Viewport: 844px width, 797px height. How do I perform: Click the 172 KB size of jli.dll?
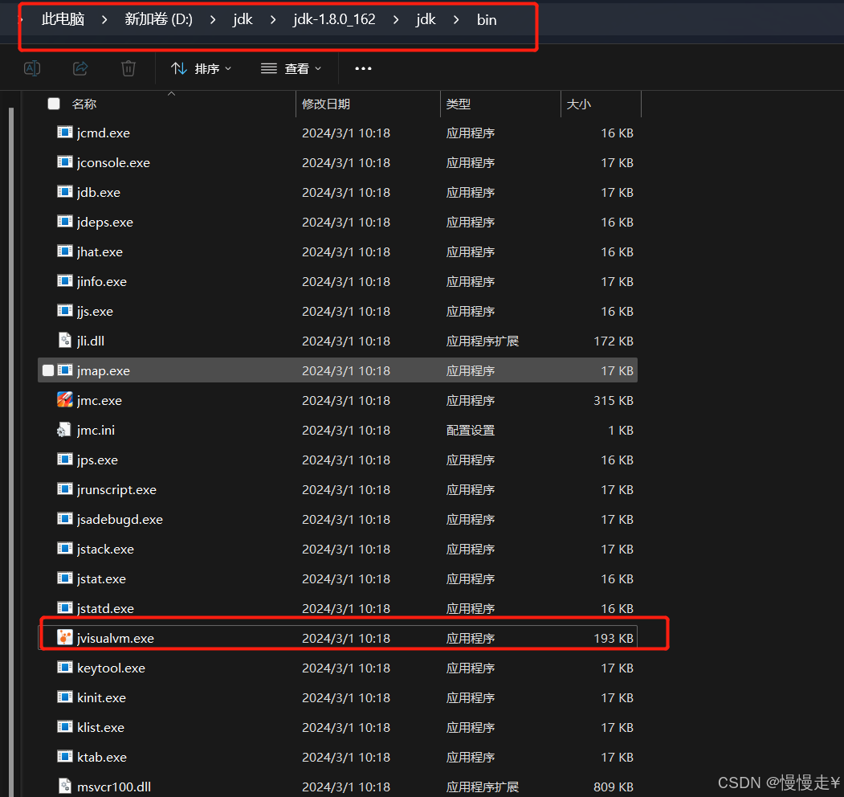click(x=614, y=341)
